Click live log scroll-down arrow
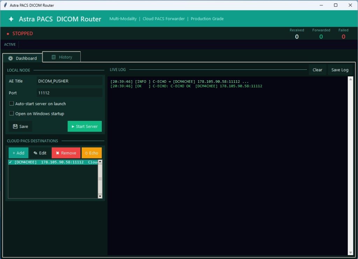 tap(350, 253)
